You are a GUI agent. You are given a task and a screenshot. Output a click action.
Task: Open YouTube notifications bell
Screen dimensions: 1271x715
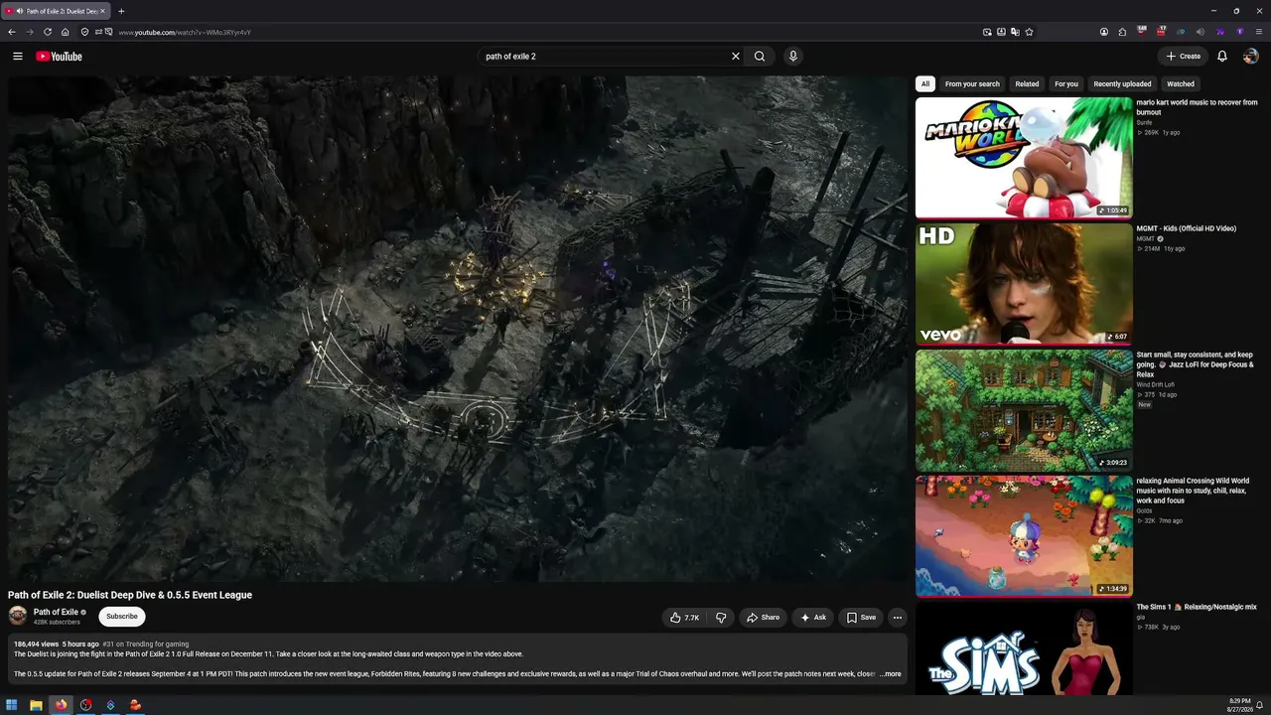pos(1222,57)
